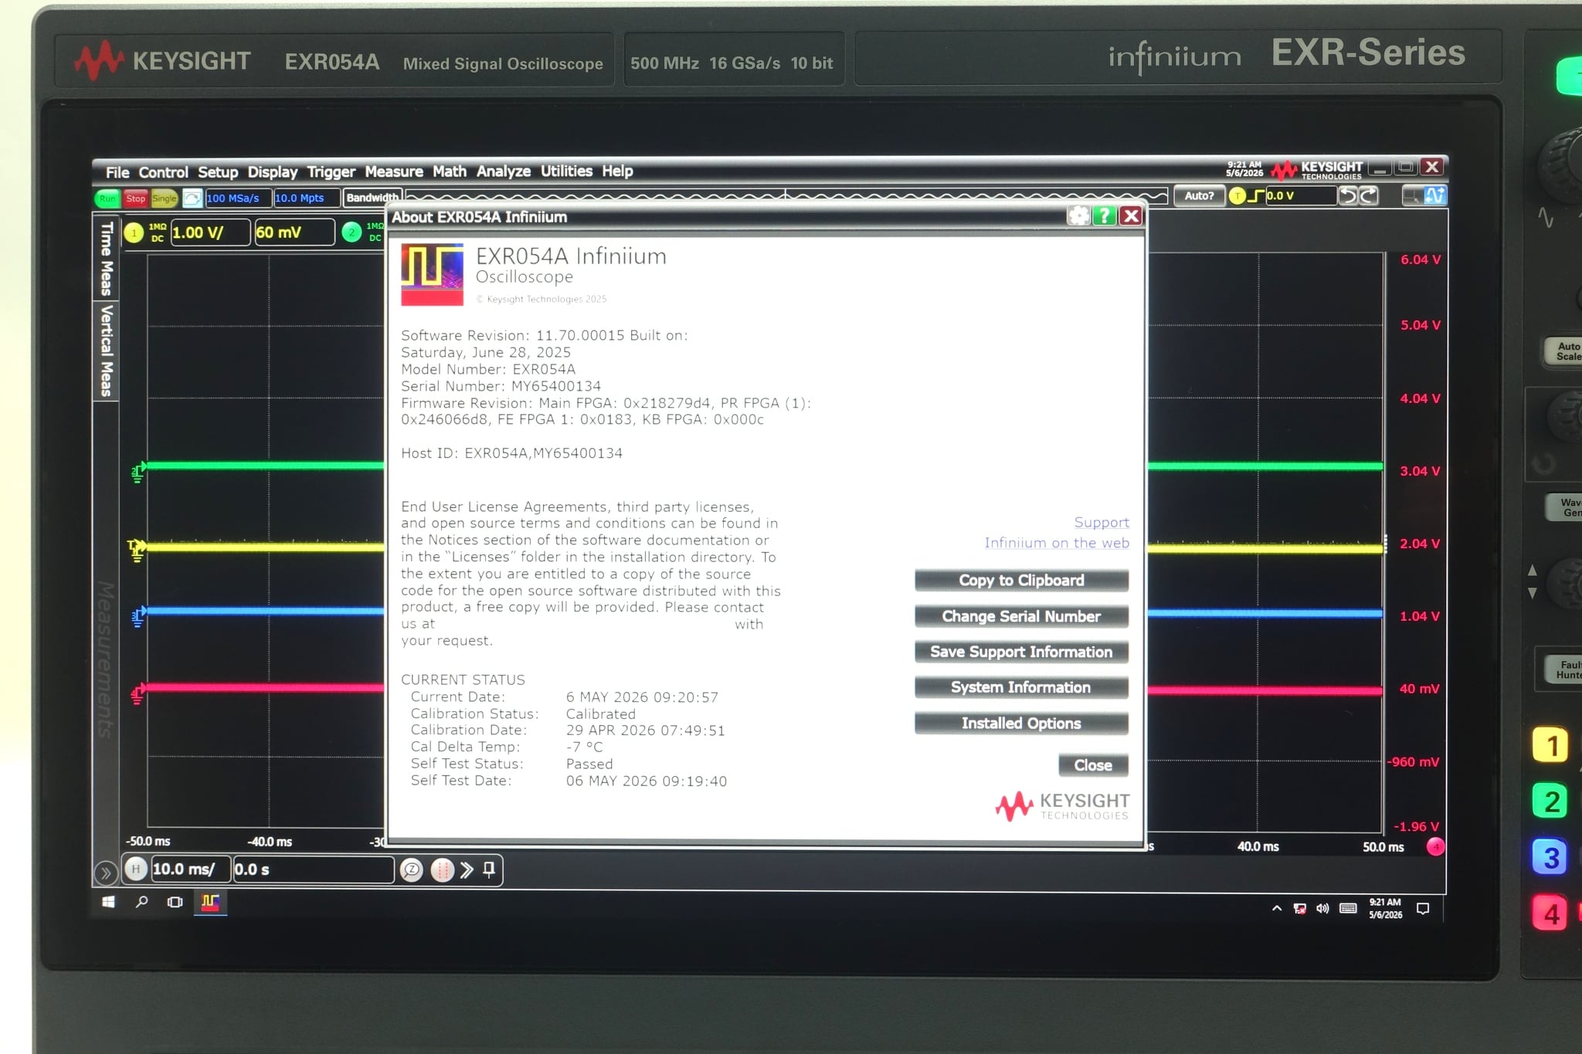
Task: Click the System Information button
Action: (x=1021, y=687)
